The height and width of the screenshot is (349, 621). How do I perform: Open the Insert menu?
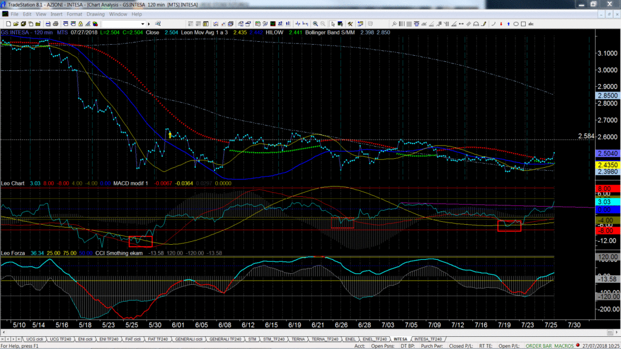[56, 15]
